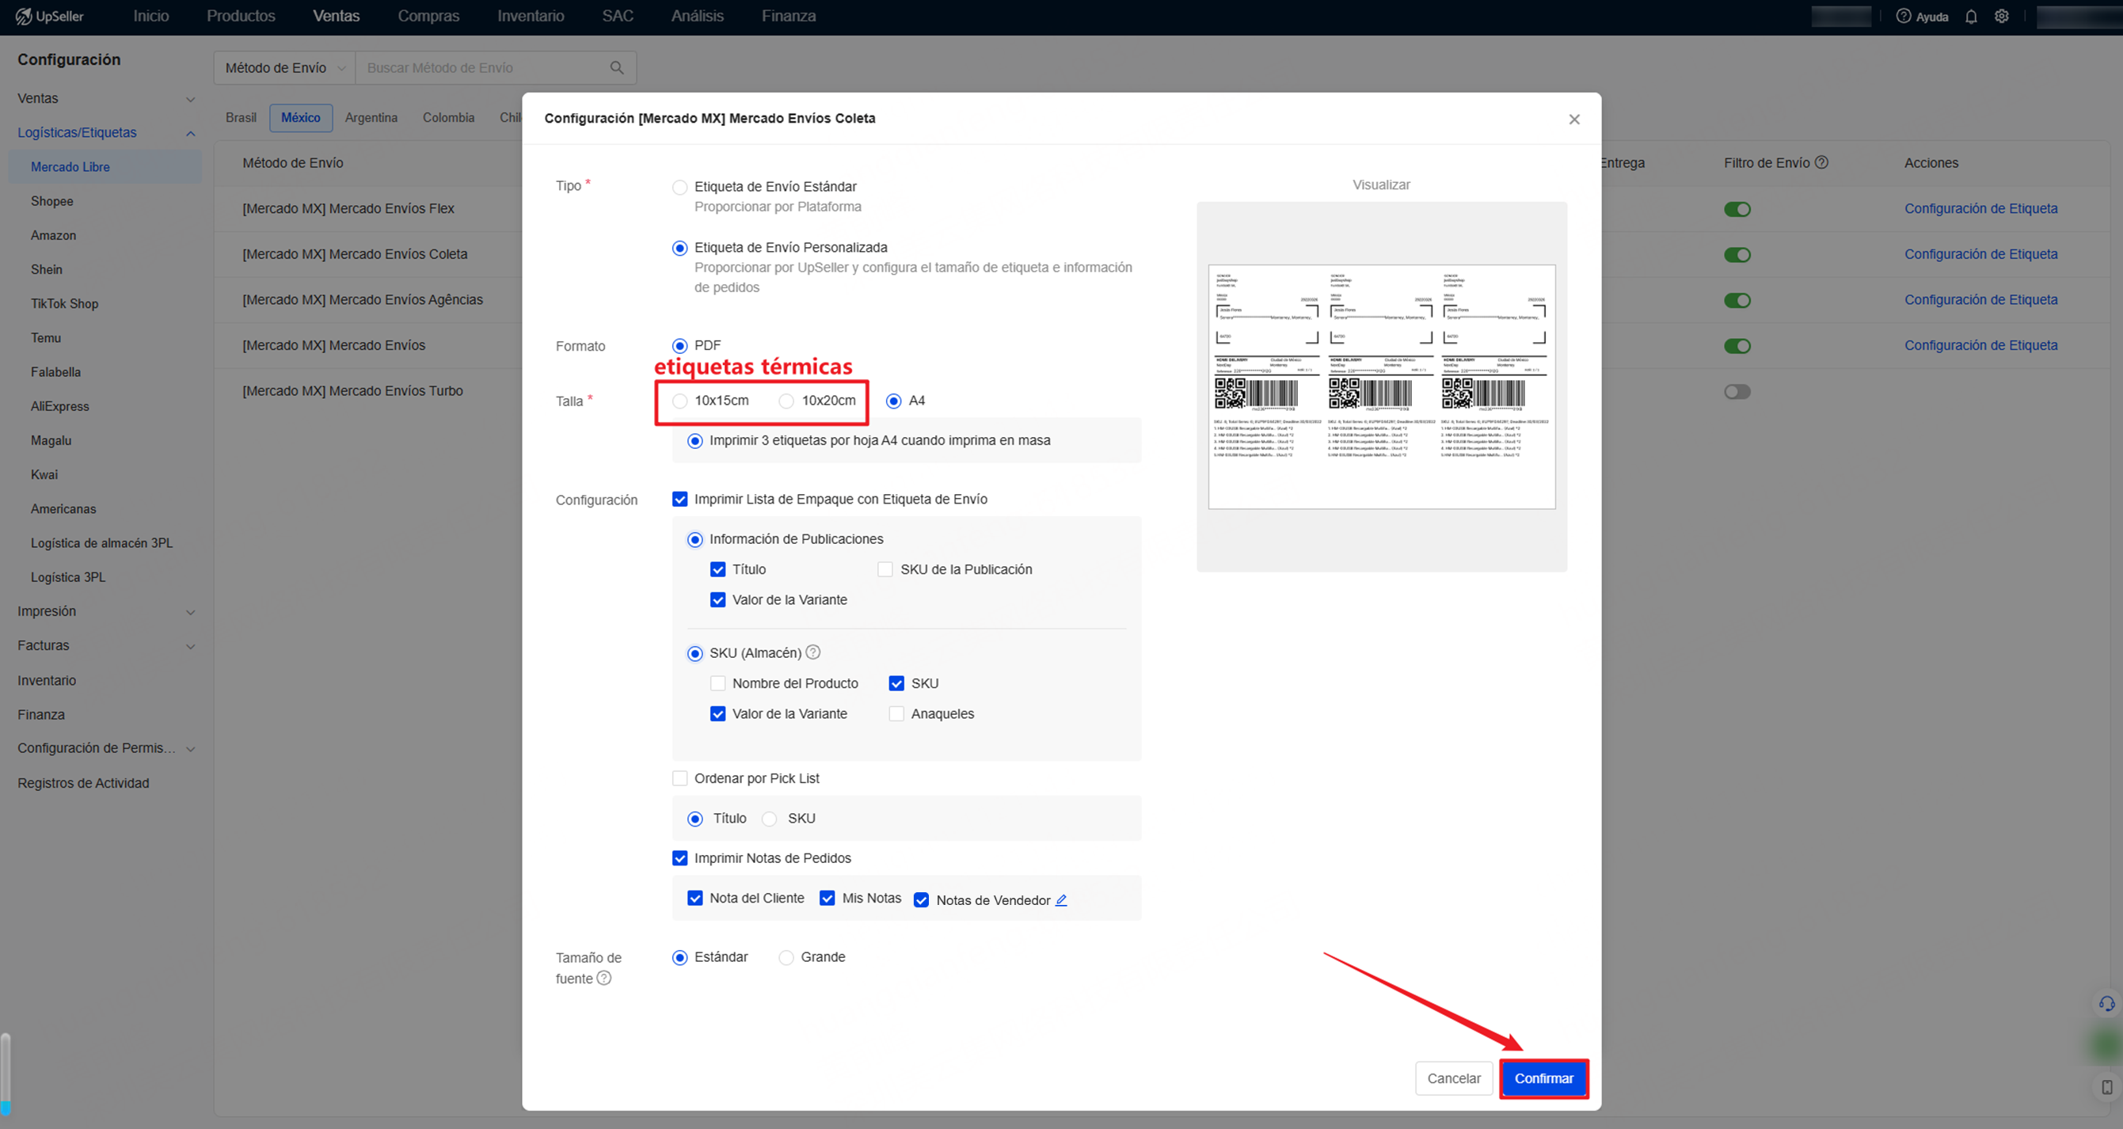Open the Ayuda help icon
Viewport: 2123px width, 1129px height.
pyautogui.click(x=1903, y=17)
